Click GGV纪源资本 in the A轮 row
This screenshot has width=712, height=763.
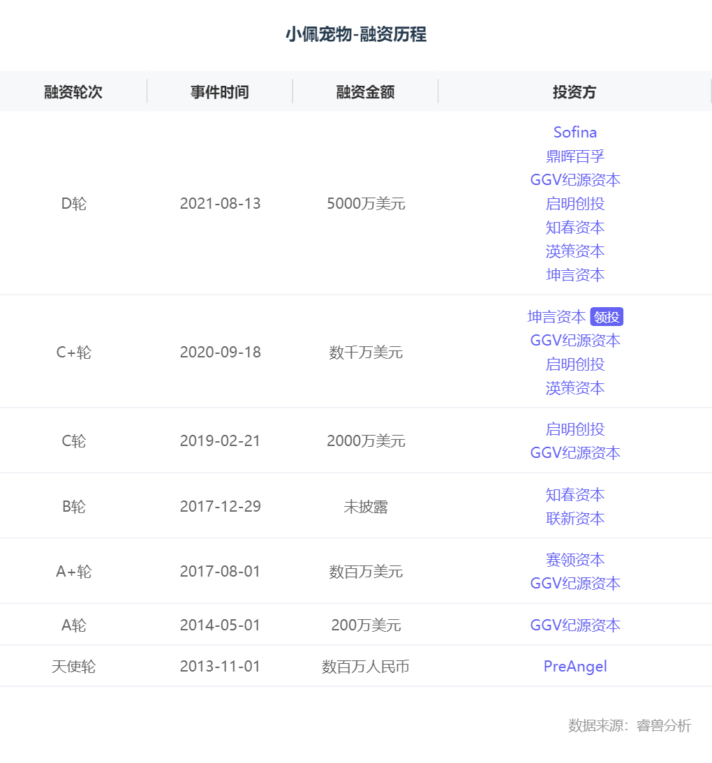coord(574,625)
